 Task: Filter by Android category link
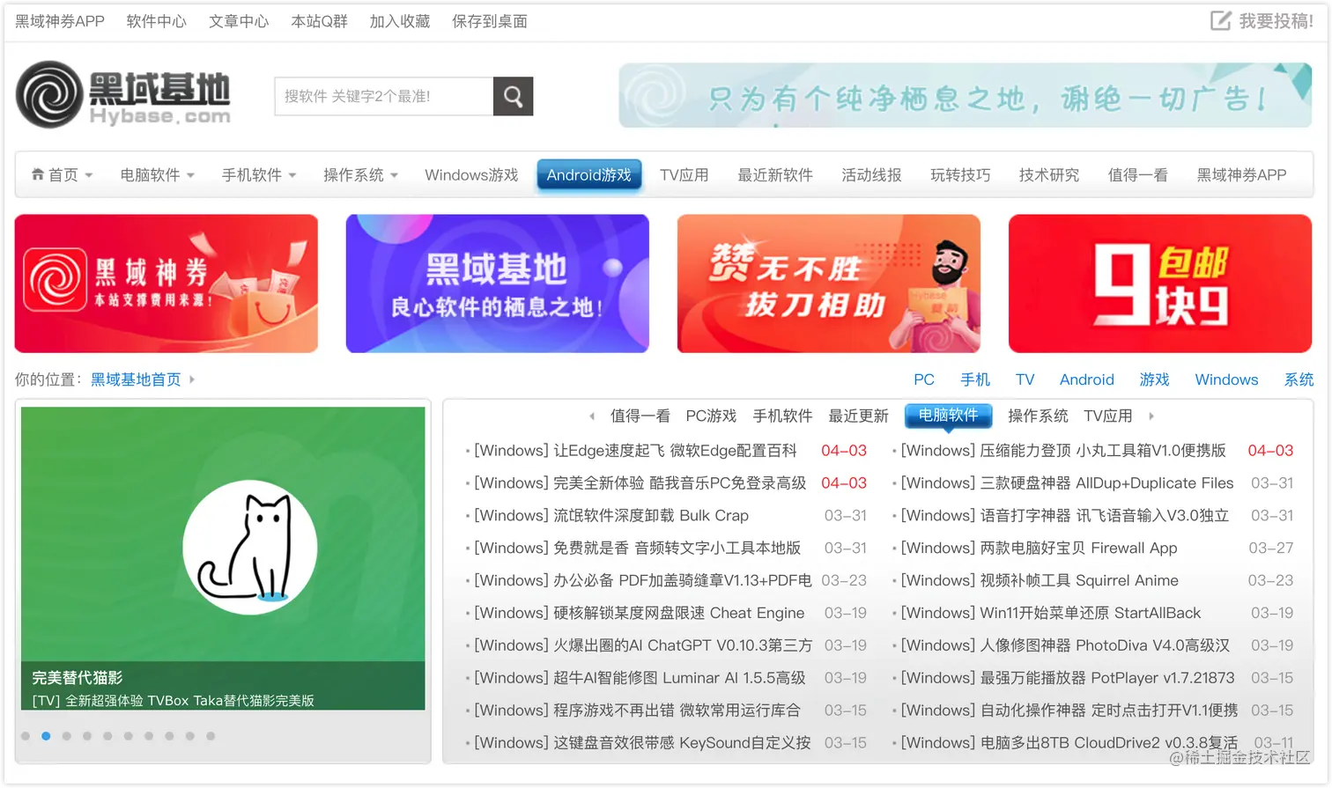pos(1087,379)
